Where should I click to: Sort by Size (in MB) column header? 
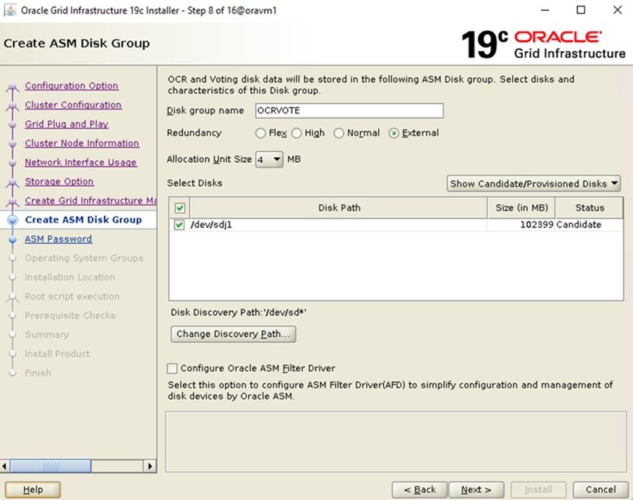[x=522, y=208]
